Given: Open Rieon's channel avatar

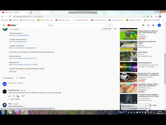Looking at the screenshot, I should coord(5,105).
